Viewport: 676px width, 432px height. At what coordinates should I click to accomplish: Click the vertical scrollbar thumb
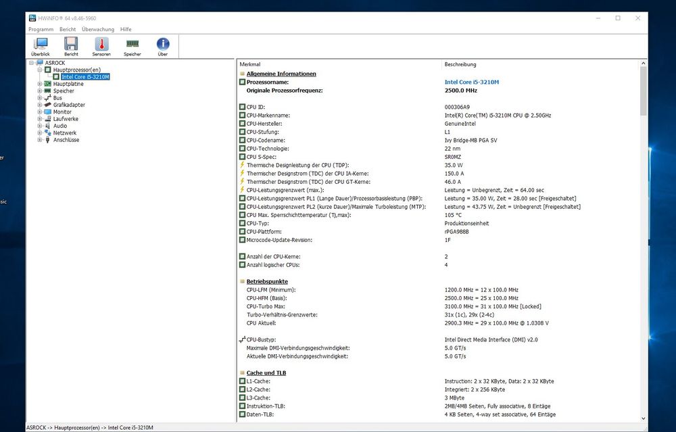pos(644,91)
